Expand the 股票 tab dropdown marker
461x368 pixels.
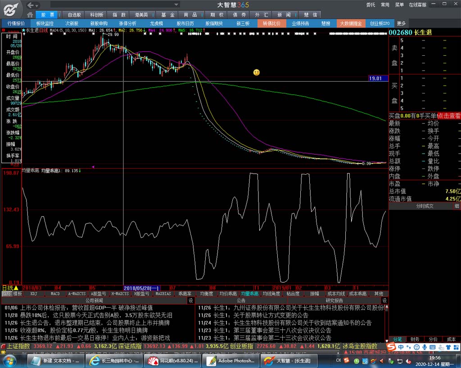point(59,15)
